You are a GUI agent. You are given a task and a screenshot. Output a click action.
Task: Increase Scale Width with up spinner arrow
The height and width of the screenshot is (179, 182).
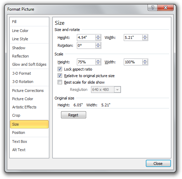145,61
